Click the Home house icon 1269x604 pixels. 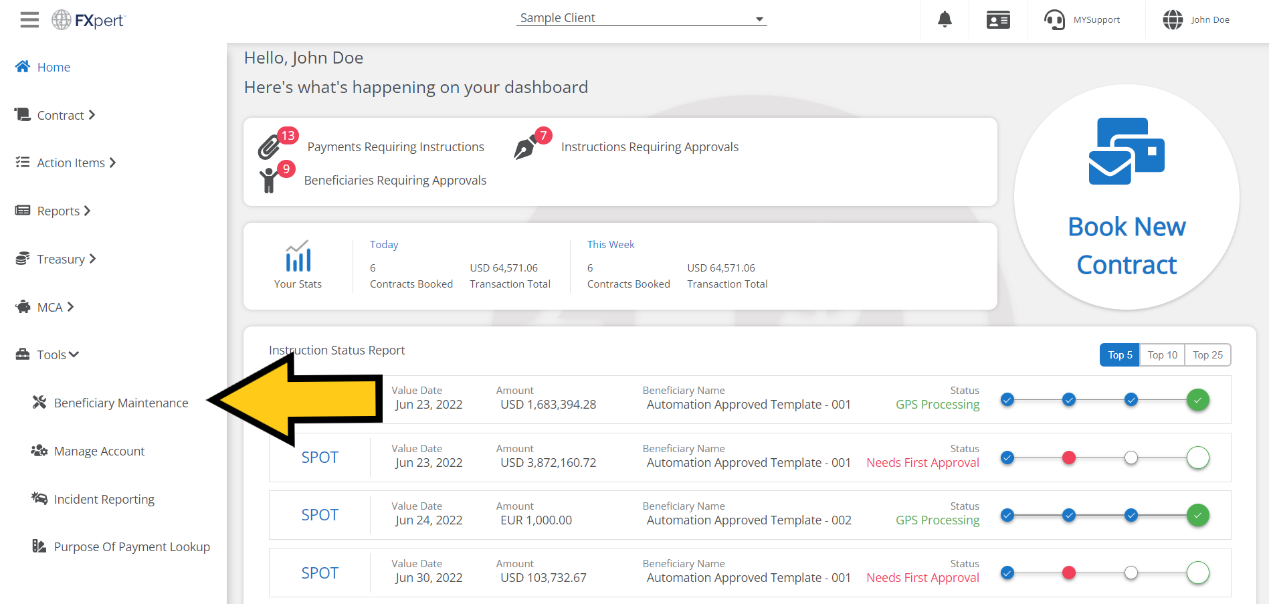pos(23,66)
